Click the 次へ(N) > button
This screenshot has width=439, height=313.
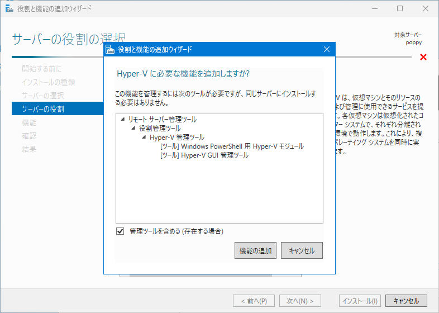click(300, 301)
